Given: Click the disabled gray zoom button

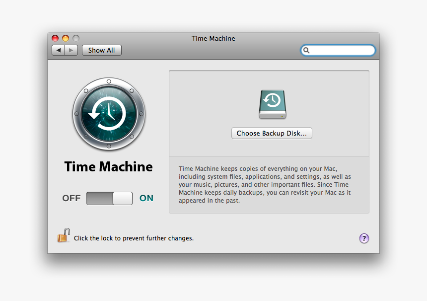Looking at the screenshot, I should [x=76, y=38].
